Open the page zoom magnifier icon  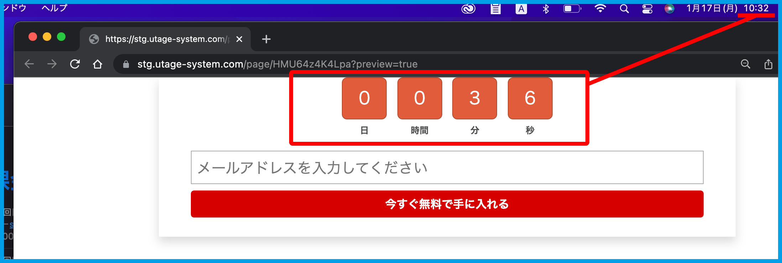tap(745, 64)
